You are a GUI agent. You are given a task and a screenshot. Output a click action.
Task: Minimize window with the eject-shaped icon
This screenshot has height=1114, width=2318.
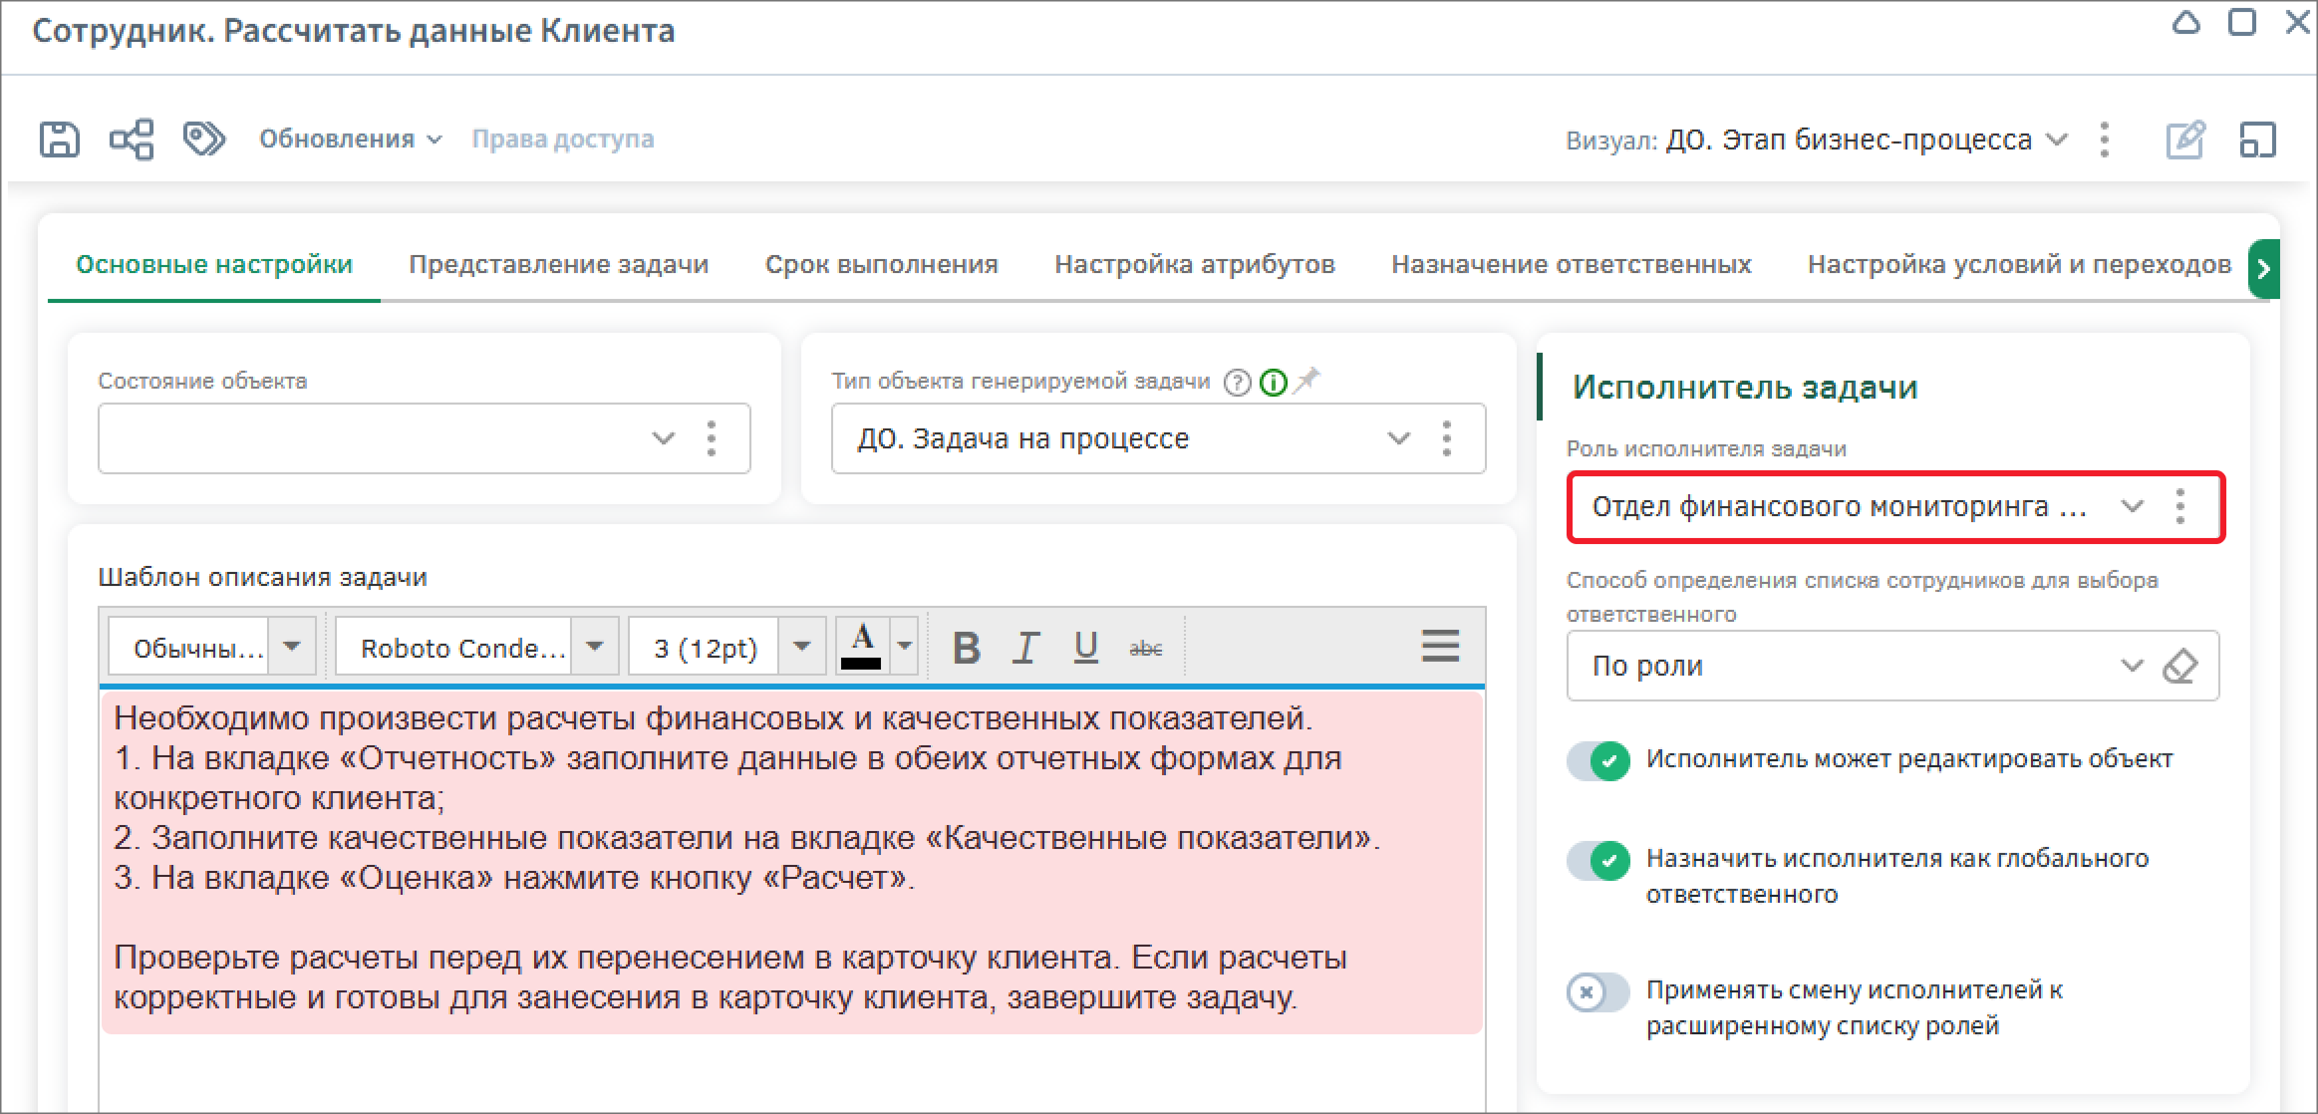tap(2185, 23)
